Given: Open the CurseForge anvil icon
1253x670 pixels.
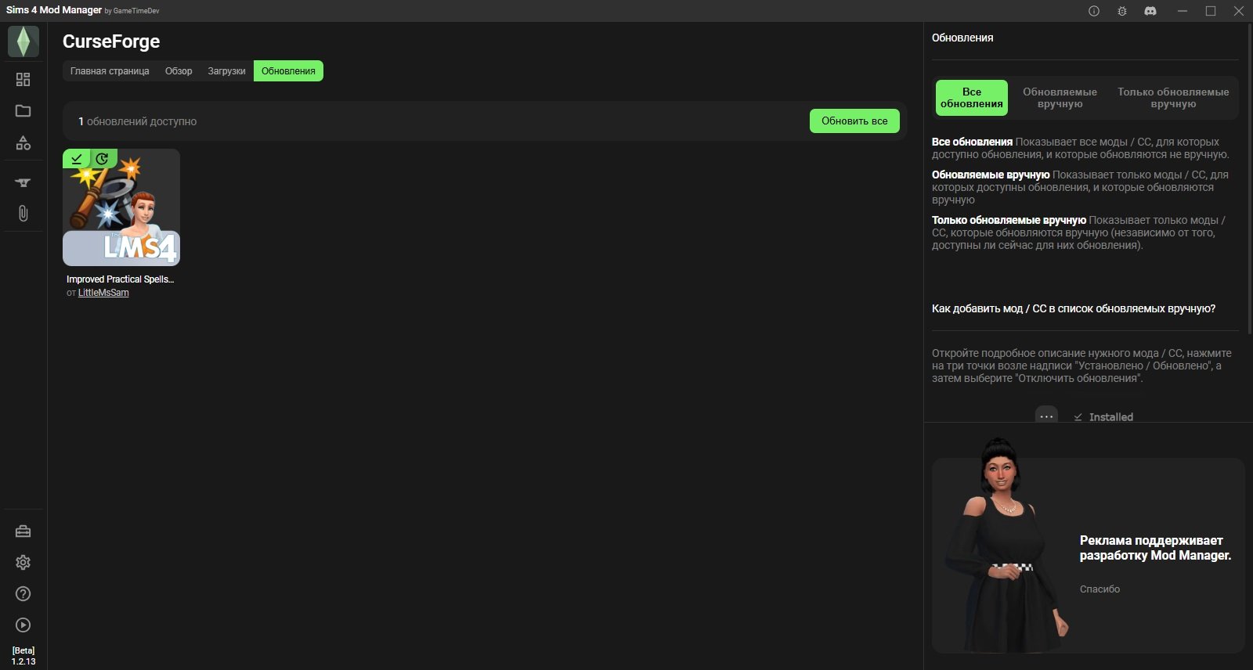Looking at the screenshot, I should point(23,182).
